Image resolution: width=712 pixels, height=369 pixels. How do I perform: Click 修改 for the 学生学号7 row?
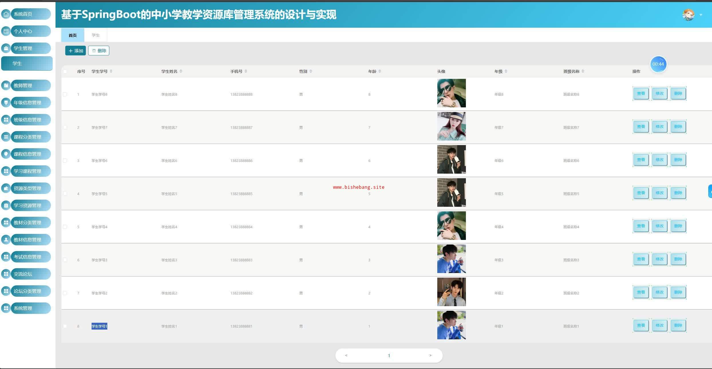[659, 127]
